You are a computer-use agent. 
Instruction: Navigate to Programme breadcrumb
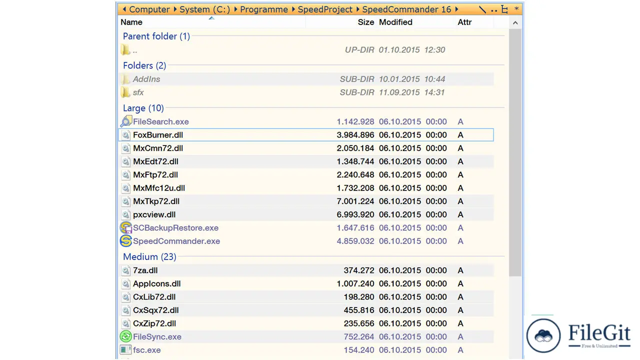point(264,9)
